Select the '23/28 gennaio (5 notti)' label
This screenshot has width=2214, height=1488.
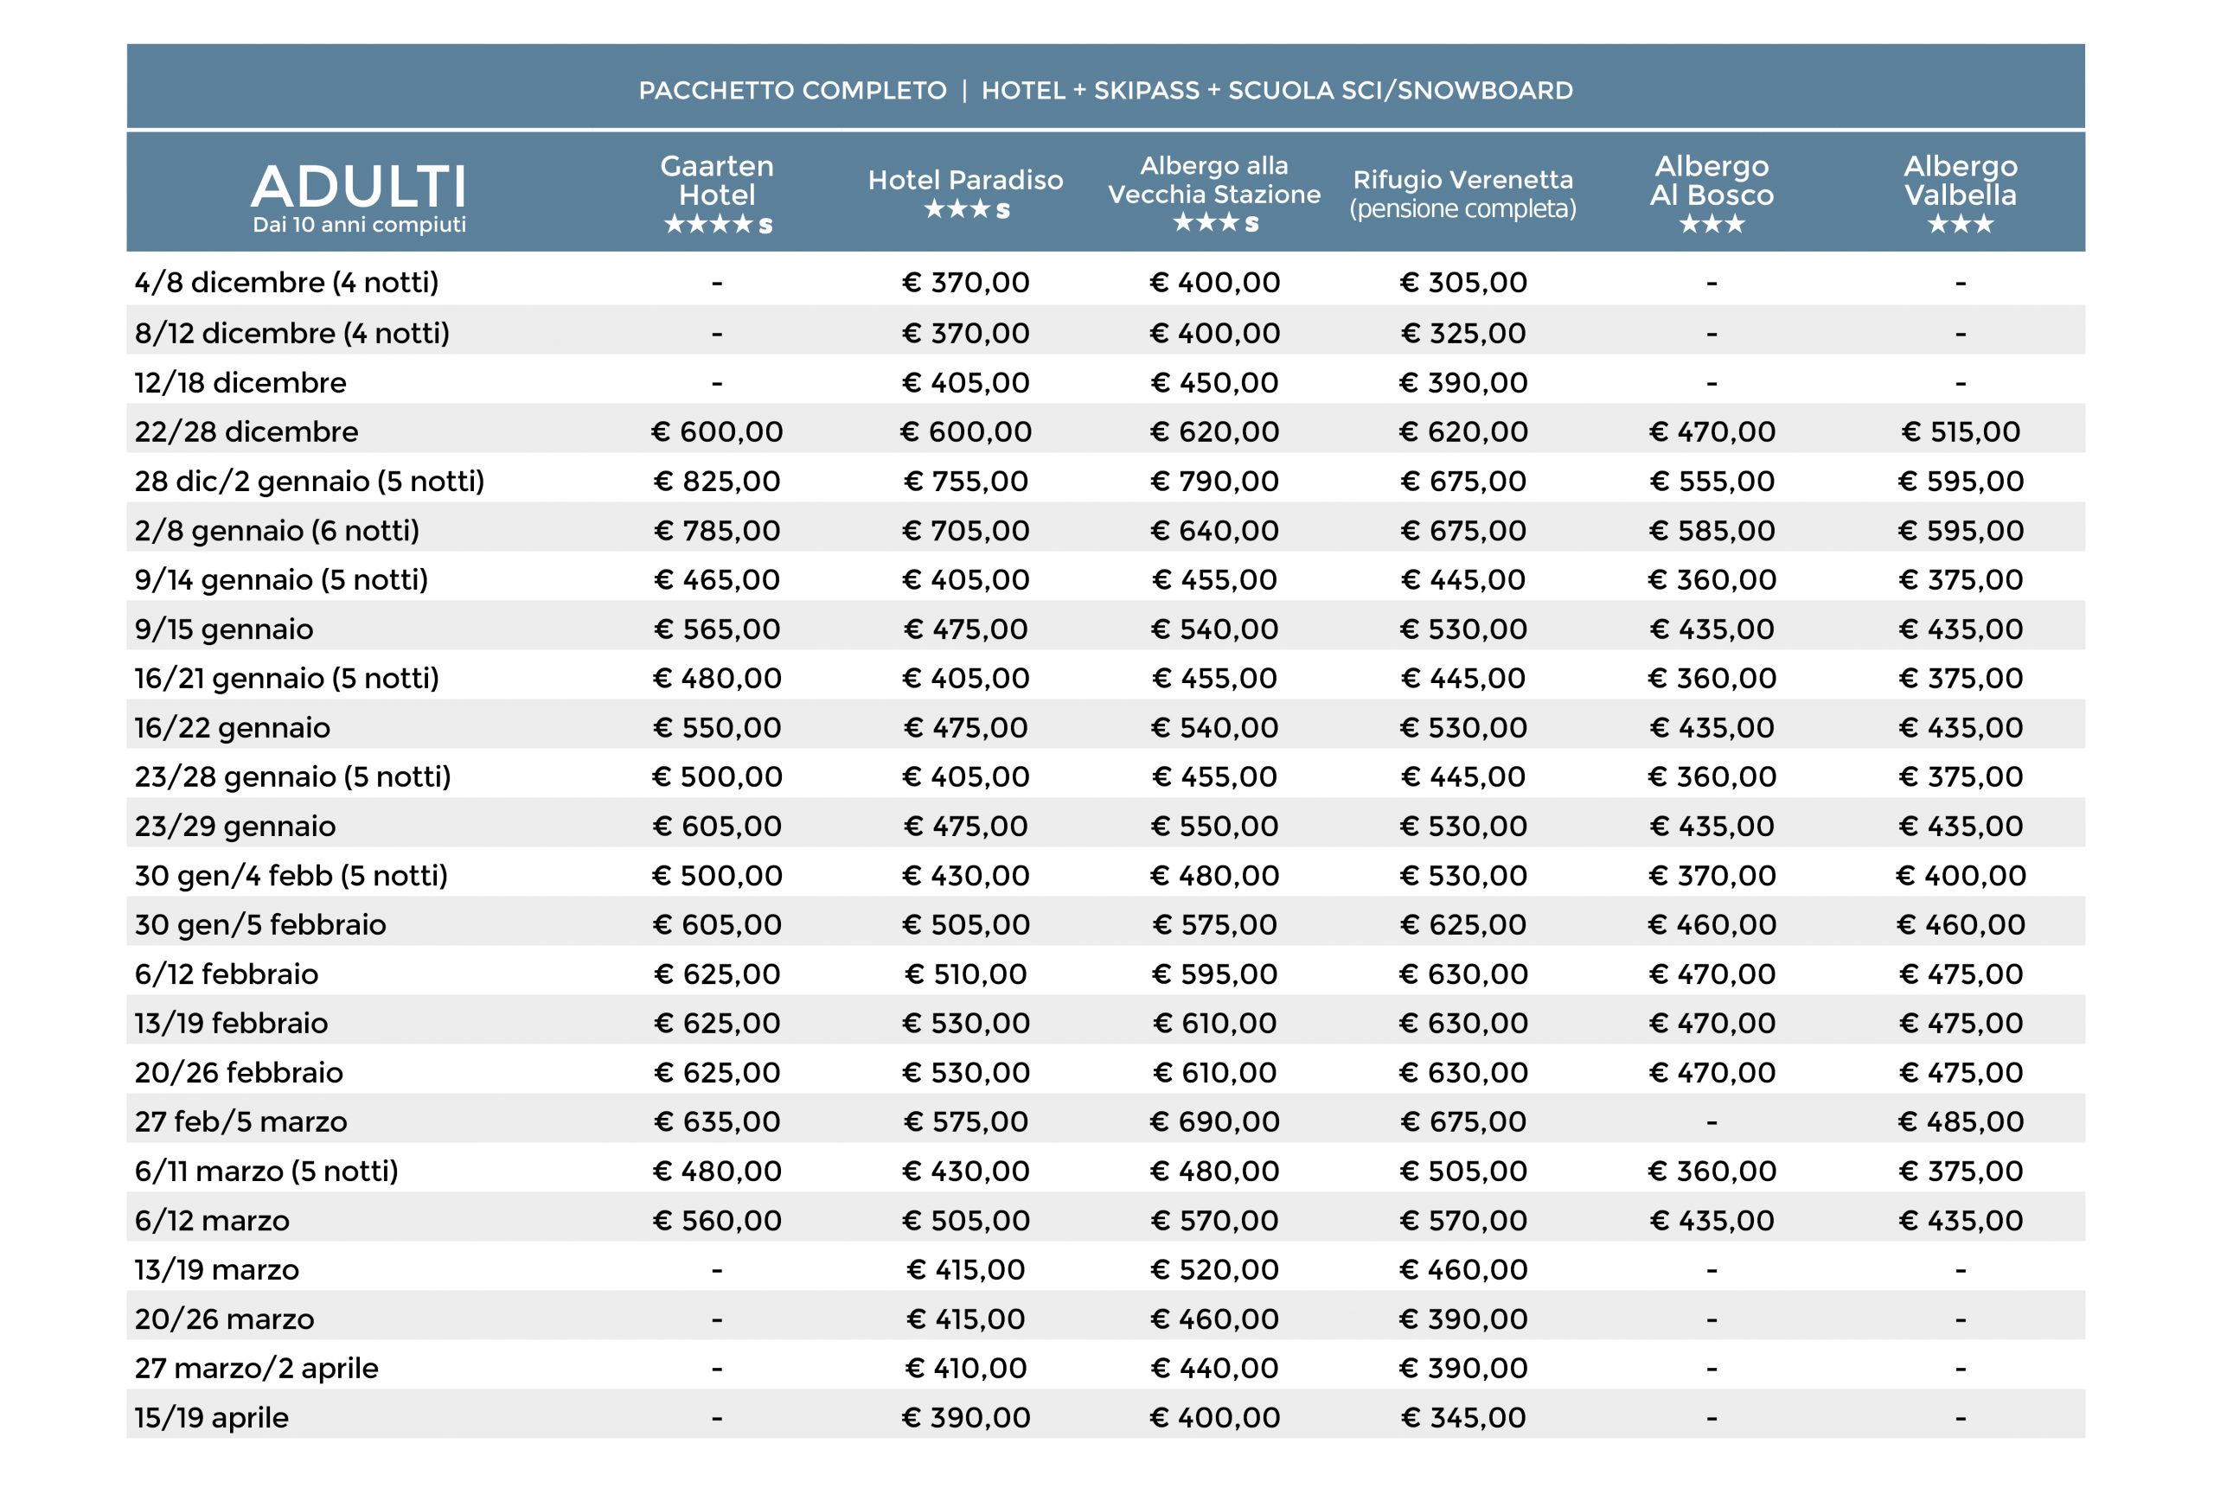[x=293, y=777]
